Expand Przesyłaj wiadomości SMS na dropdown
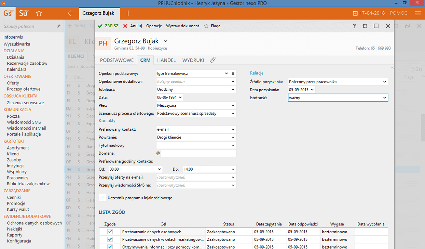Screen dimensions: 425x249 coord(233,185)
